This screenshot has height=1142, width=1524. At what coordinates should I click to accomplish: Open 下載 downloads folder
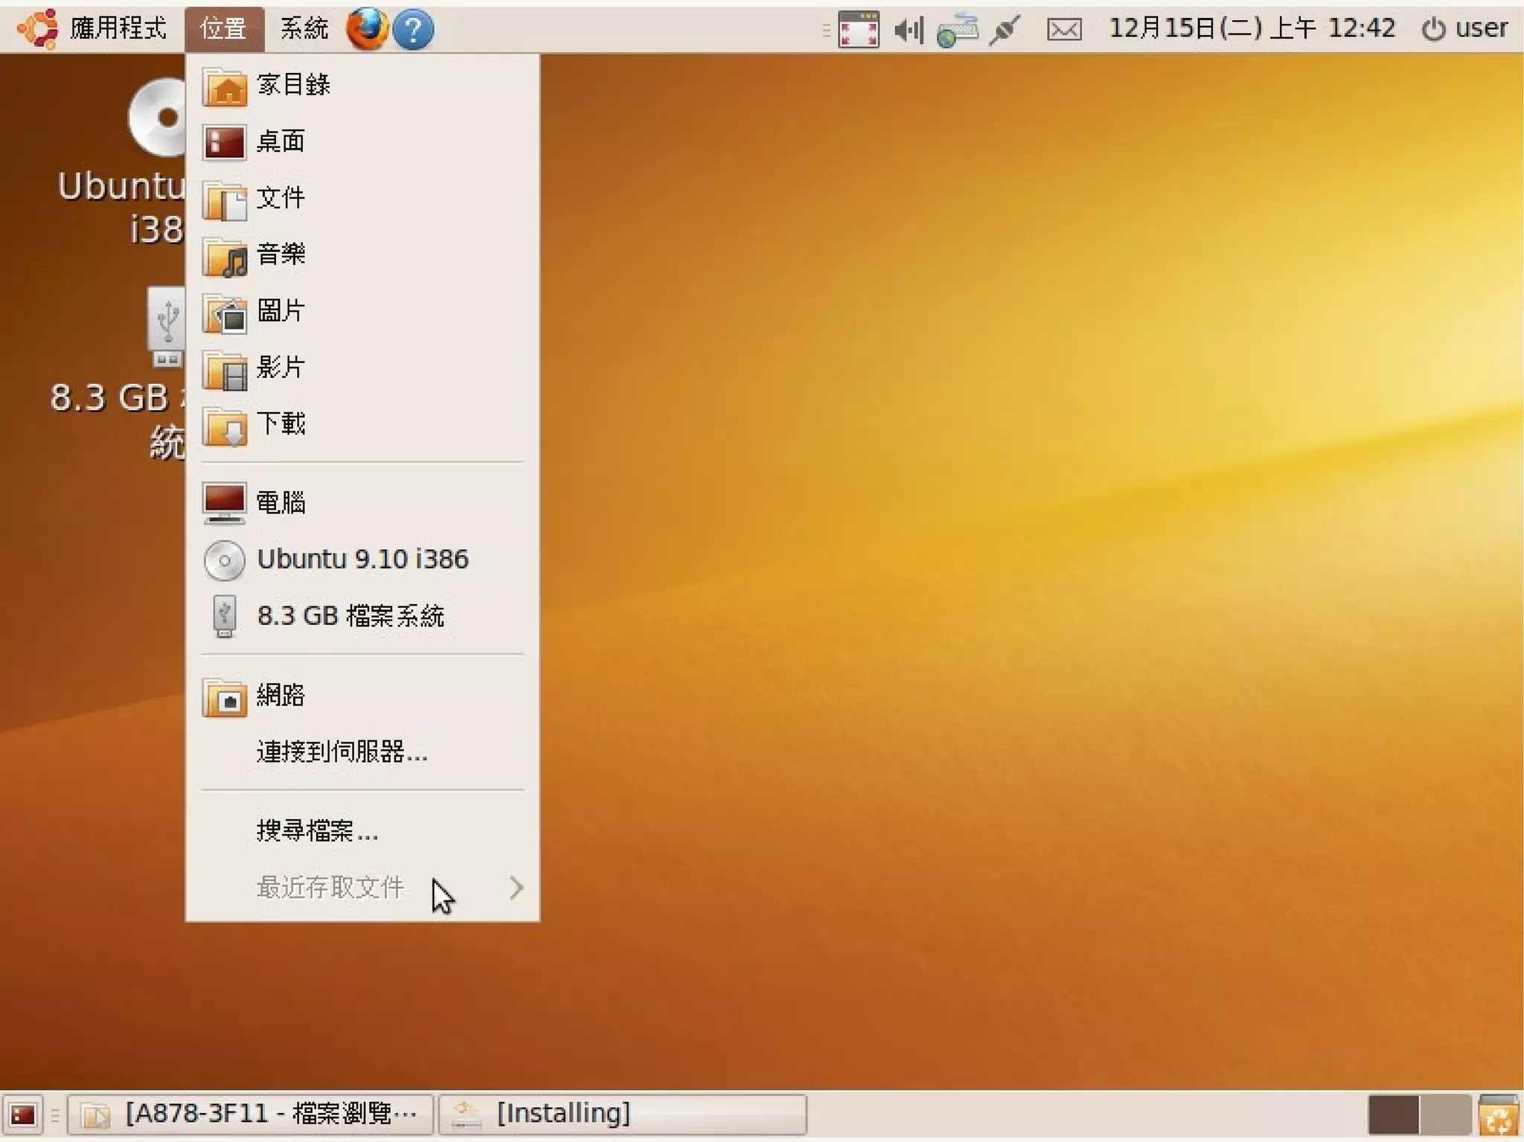click(362, 424)
